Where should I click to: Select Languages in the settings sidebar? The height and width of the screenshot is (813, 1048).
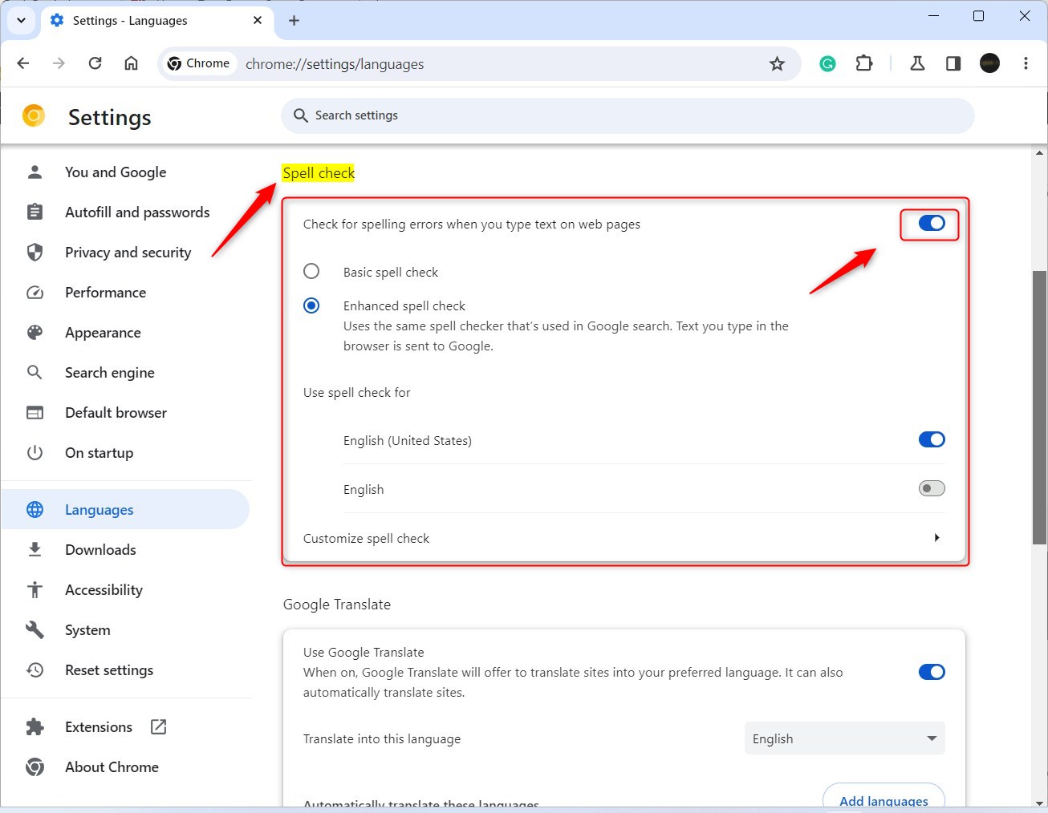coord(98,509)
